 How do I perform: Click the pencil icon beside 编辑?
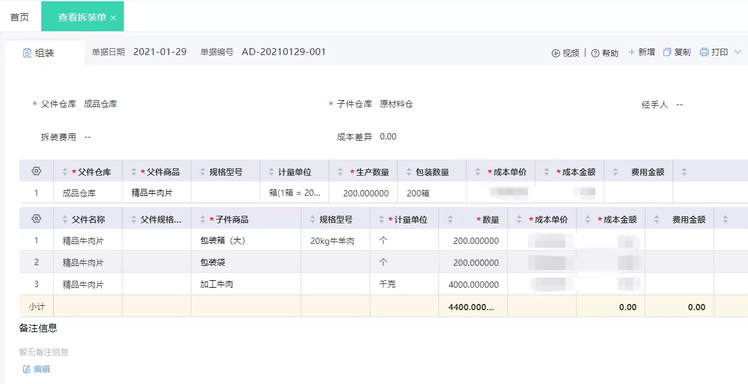coord(26,369)
